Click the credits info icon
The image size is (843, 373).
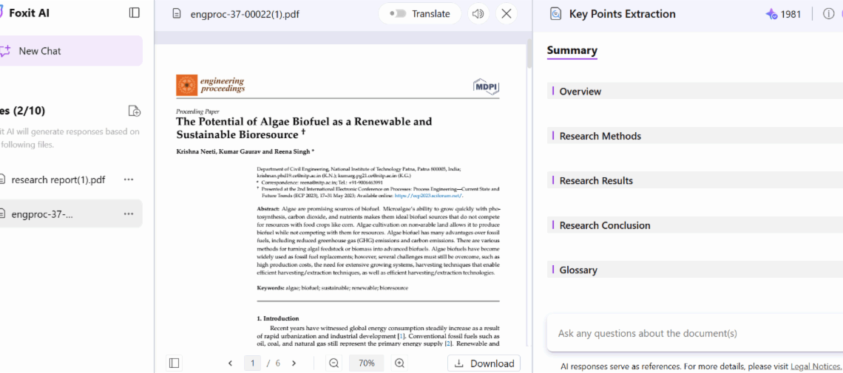(x=828, y=13)
